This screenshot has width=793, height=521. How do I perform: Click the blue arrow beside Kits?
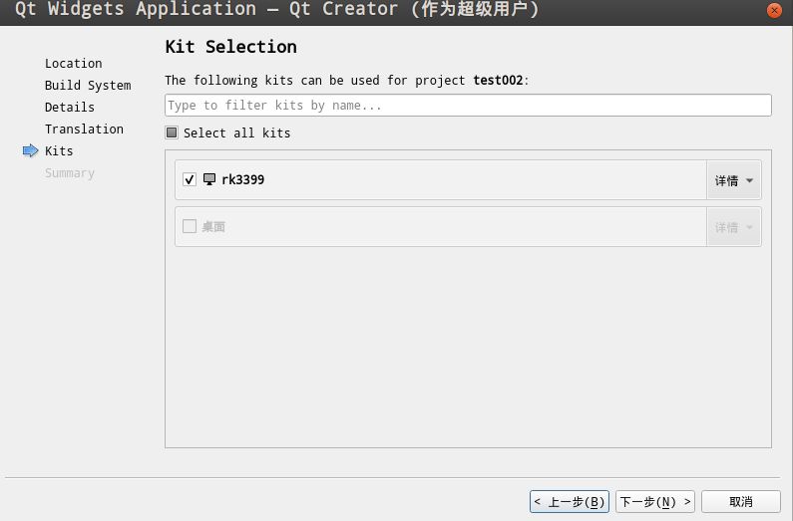click(29, 151)
